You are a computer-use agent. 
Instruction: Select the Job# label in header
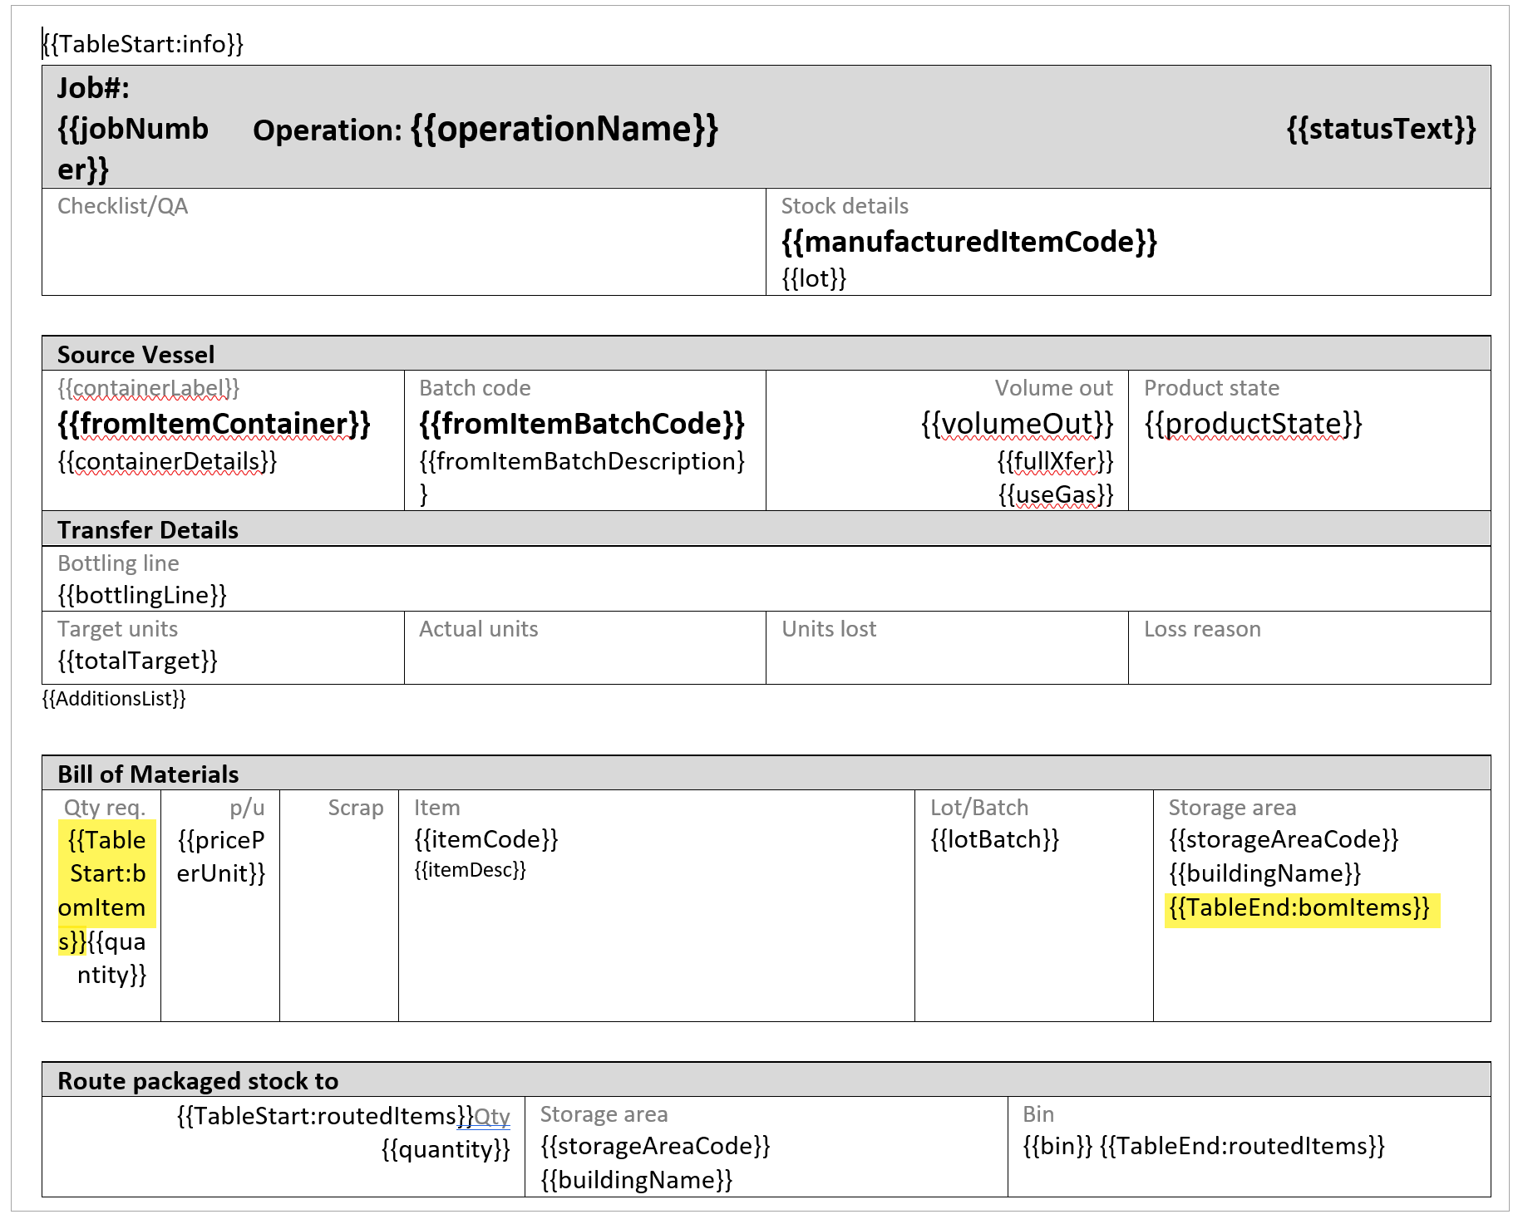tap(93, 88)
